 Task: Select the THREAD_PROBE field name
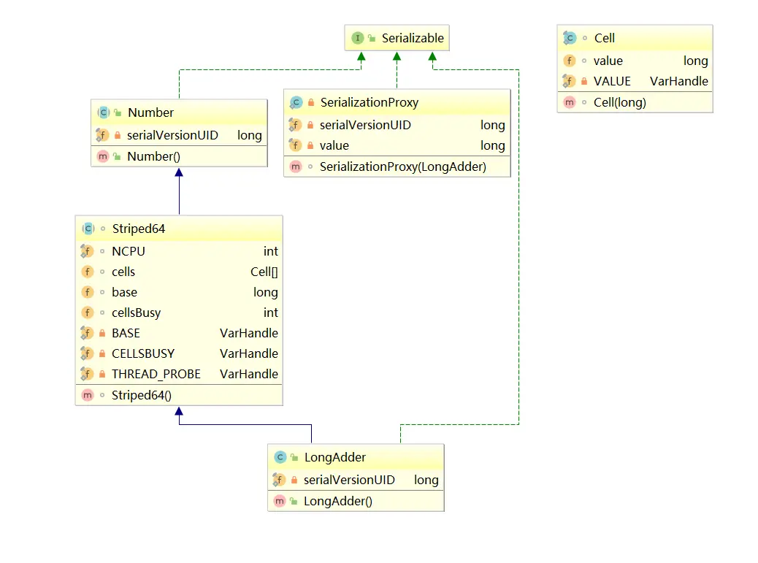click(156, 375)
